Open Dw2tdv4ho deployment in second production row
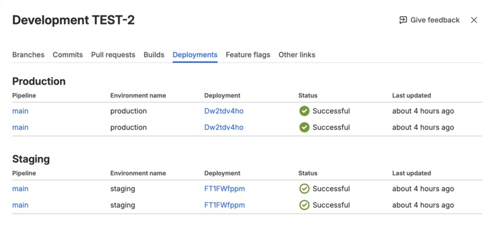The width and height of the screenshot is (494, 228). [224, 127]
